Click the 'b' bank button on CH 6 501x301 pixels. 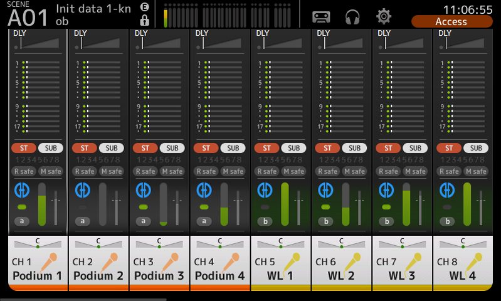point(325,221)
